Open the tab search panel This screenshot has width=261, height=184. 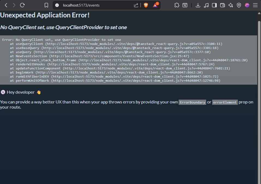coord(185,5)
